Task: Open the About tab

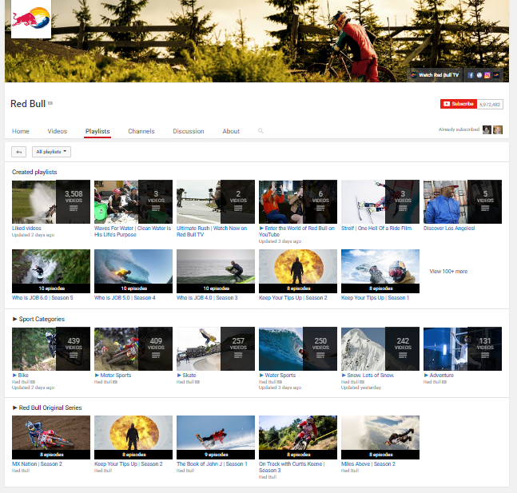Action: (x=231, y=131)
